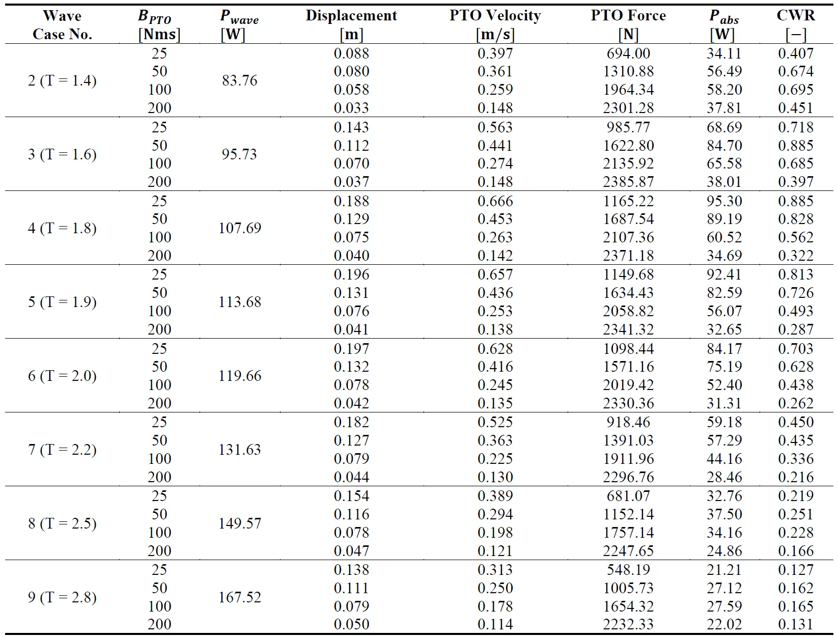Image resolution: width=838 pixels, height=637 pixels.
Task: Click the PTO force value 2385.87
Action: tap(628, 182)
